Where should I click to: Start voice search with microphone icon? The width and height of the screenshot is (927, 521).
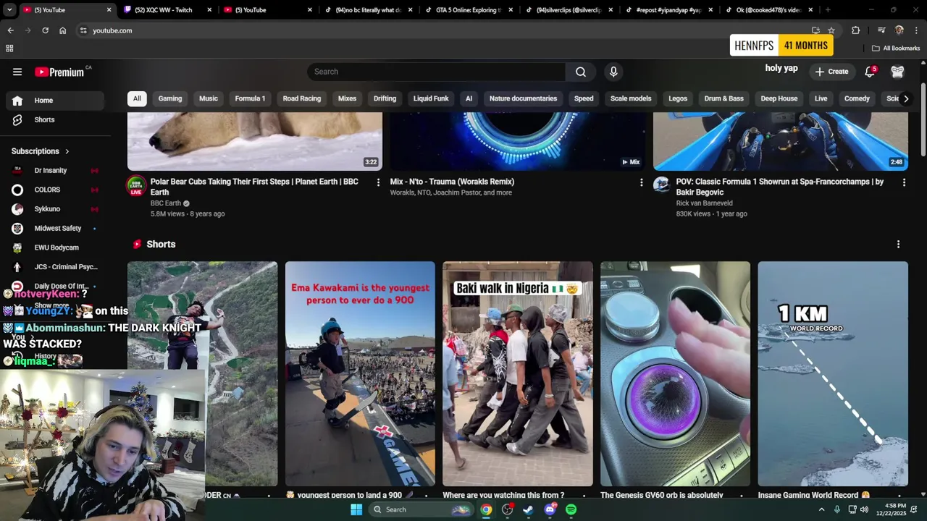[x=613, y=72]
